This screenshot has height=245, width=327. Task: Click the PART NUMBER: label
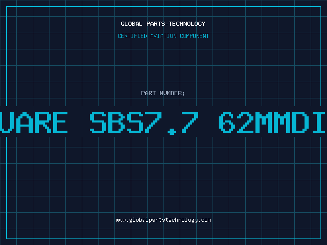tap(163, 93)
